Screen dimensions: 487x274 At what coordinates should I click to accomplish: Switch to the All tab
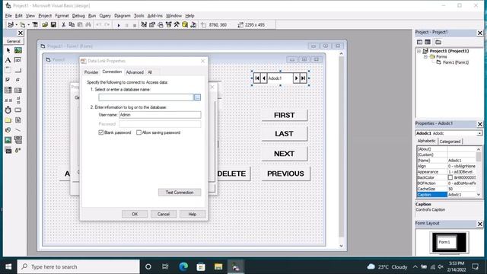tap(150, 72)
